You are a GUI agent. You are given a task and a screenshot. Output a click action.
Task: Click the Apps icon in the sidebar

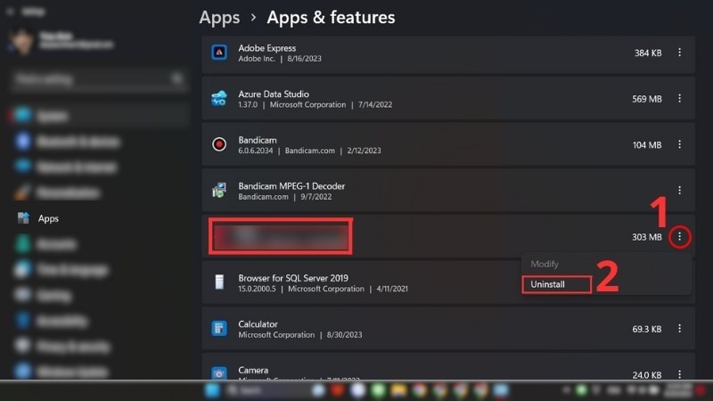click(x=23, y=218)
